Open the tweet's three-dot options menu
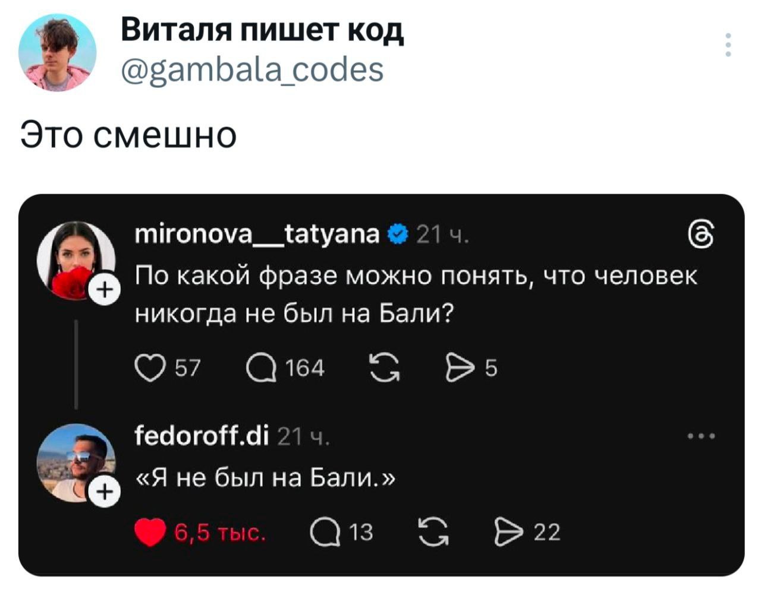 pyautogui.click(x=728, y=45)
